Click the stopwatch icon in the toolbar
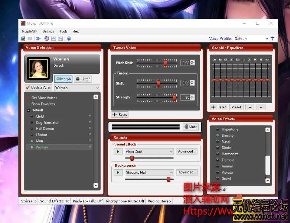 [x=47, y=39]
